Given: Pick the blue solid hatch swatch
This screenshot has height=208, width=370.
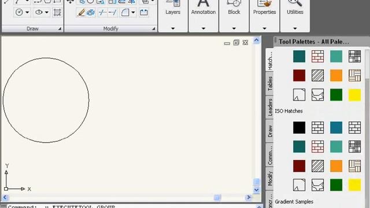Looking at the screenshot, I should (x=336, y=128).
